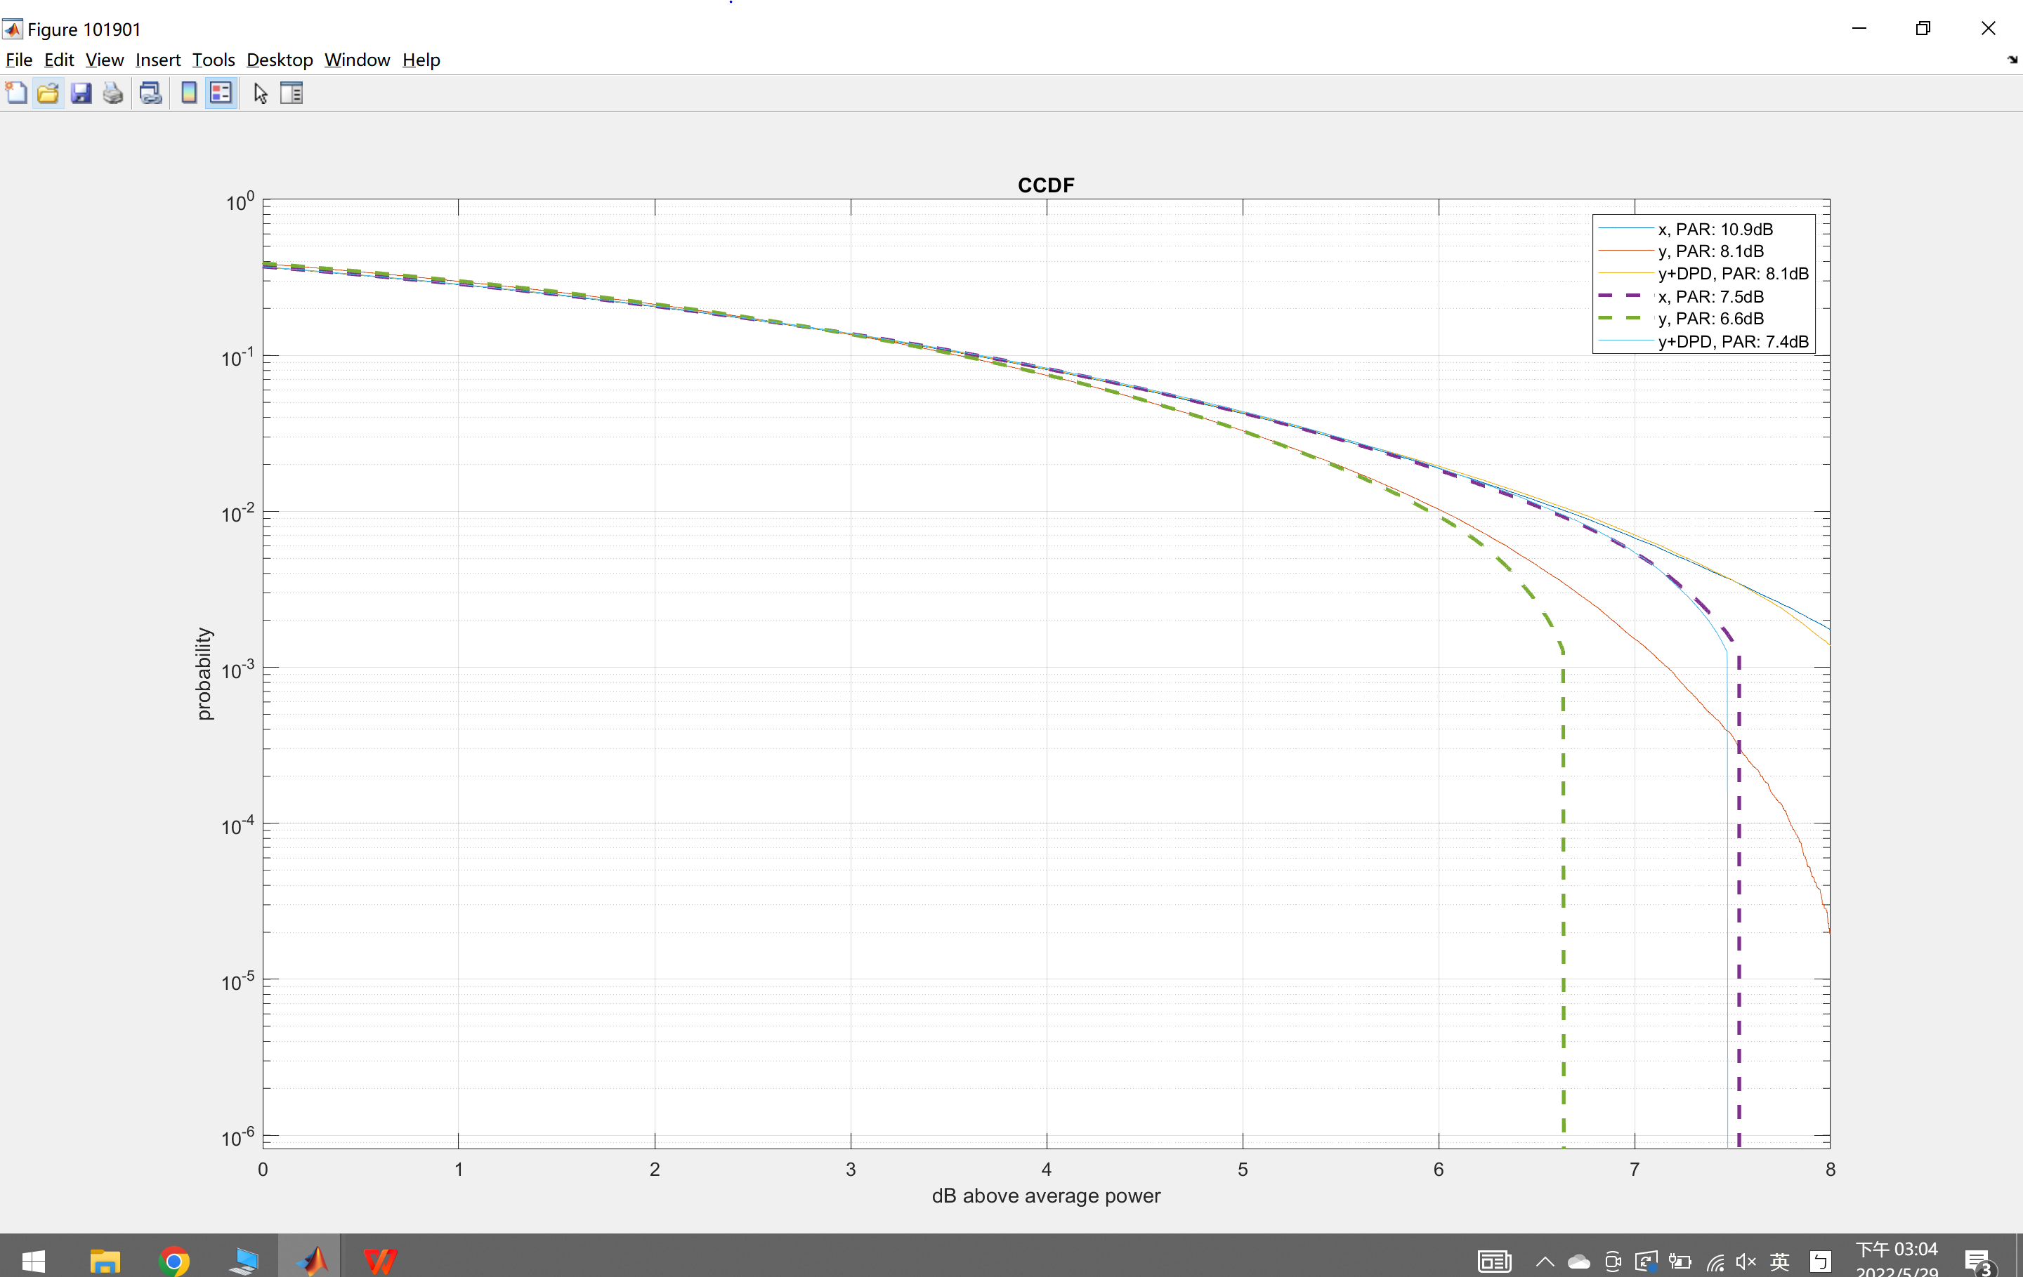Click the Link Plot icon
2023x1277 pixels.
(x=150, y=93)
